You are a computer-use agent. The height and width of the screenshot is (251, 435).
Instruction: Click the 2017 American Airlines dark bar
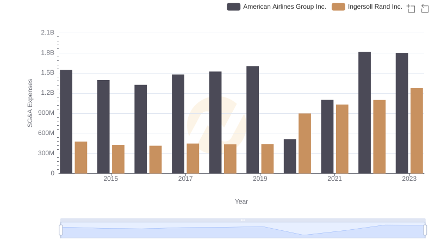[178, 124]
